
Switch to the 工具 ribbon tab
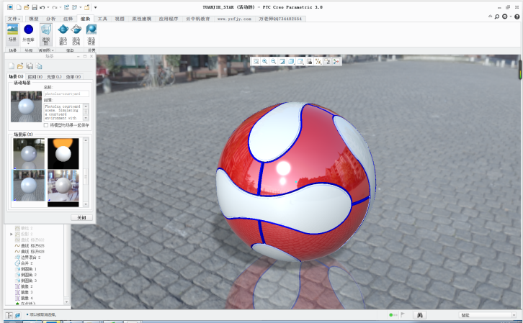point(102,19)
